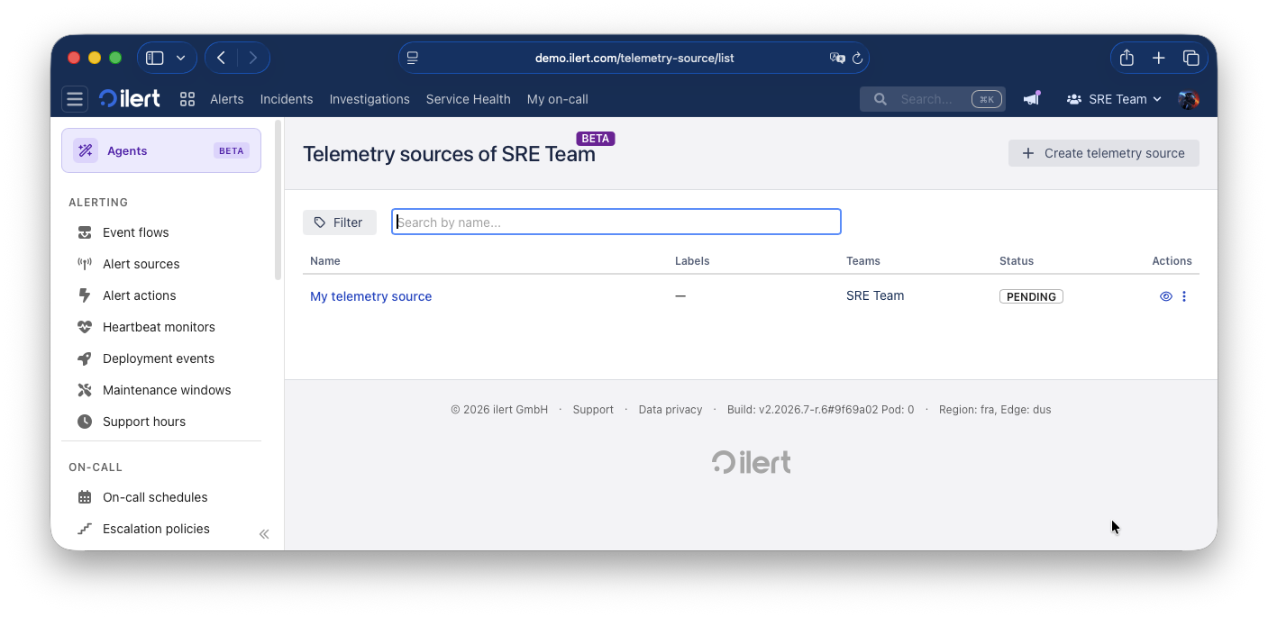Open a new browser tab

point(1159,58)
